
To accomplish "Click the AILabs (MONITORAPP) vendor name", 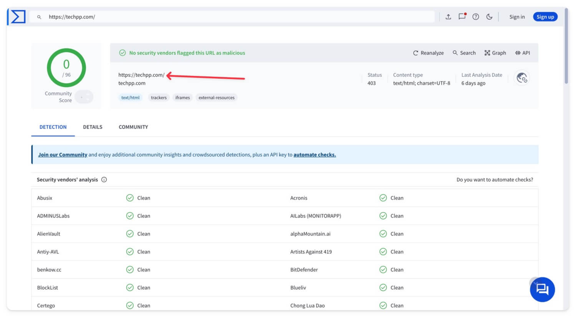I will coord(316,216).
